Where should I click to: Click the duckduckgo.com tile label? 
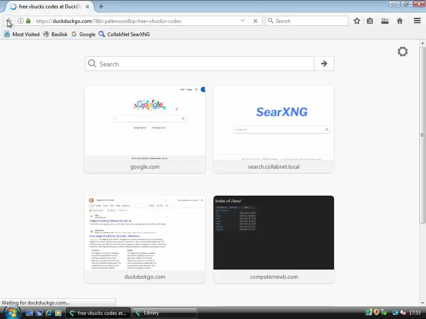click(x=145, y=277)
